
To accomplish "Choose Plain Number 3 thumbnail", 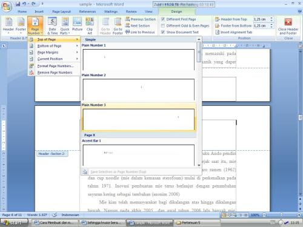I will [139, 119].
